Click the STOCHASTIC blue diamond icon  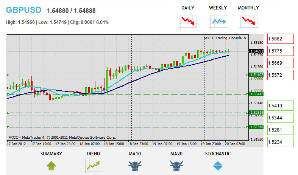218,166
